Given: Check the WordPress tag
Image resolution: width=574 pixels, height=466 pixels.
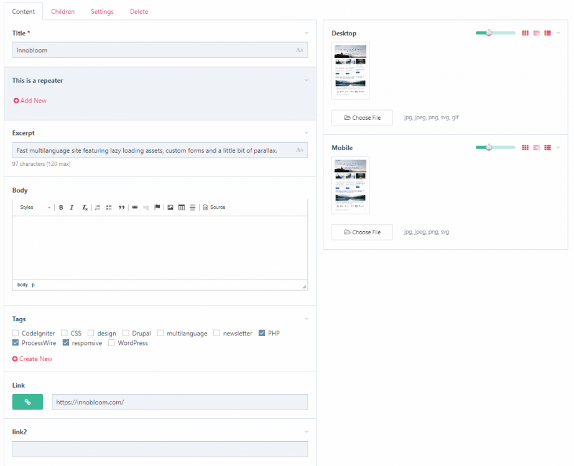Looking at the screenshot, I should (111, 342).
